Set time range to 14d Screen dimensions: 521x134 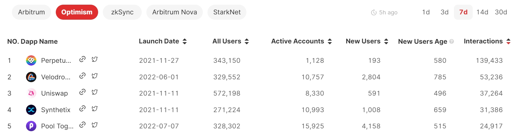tap(482, 12)
